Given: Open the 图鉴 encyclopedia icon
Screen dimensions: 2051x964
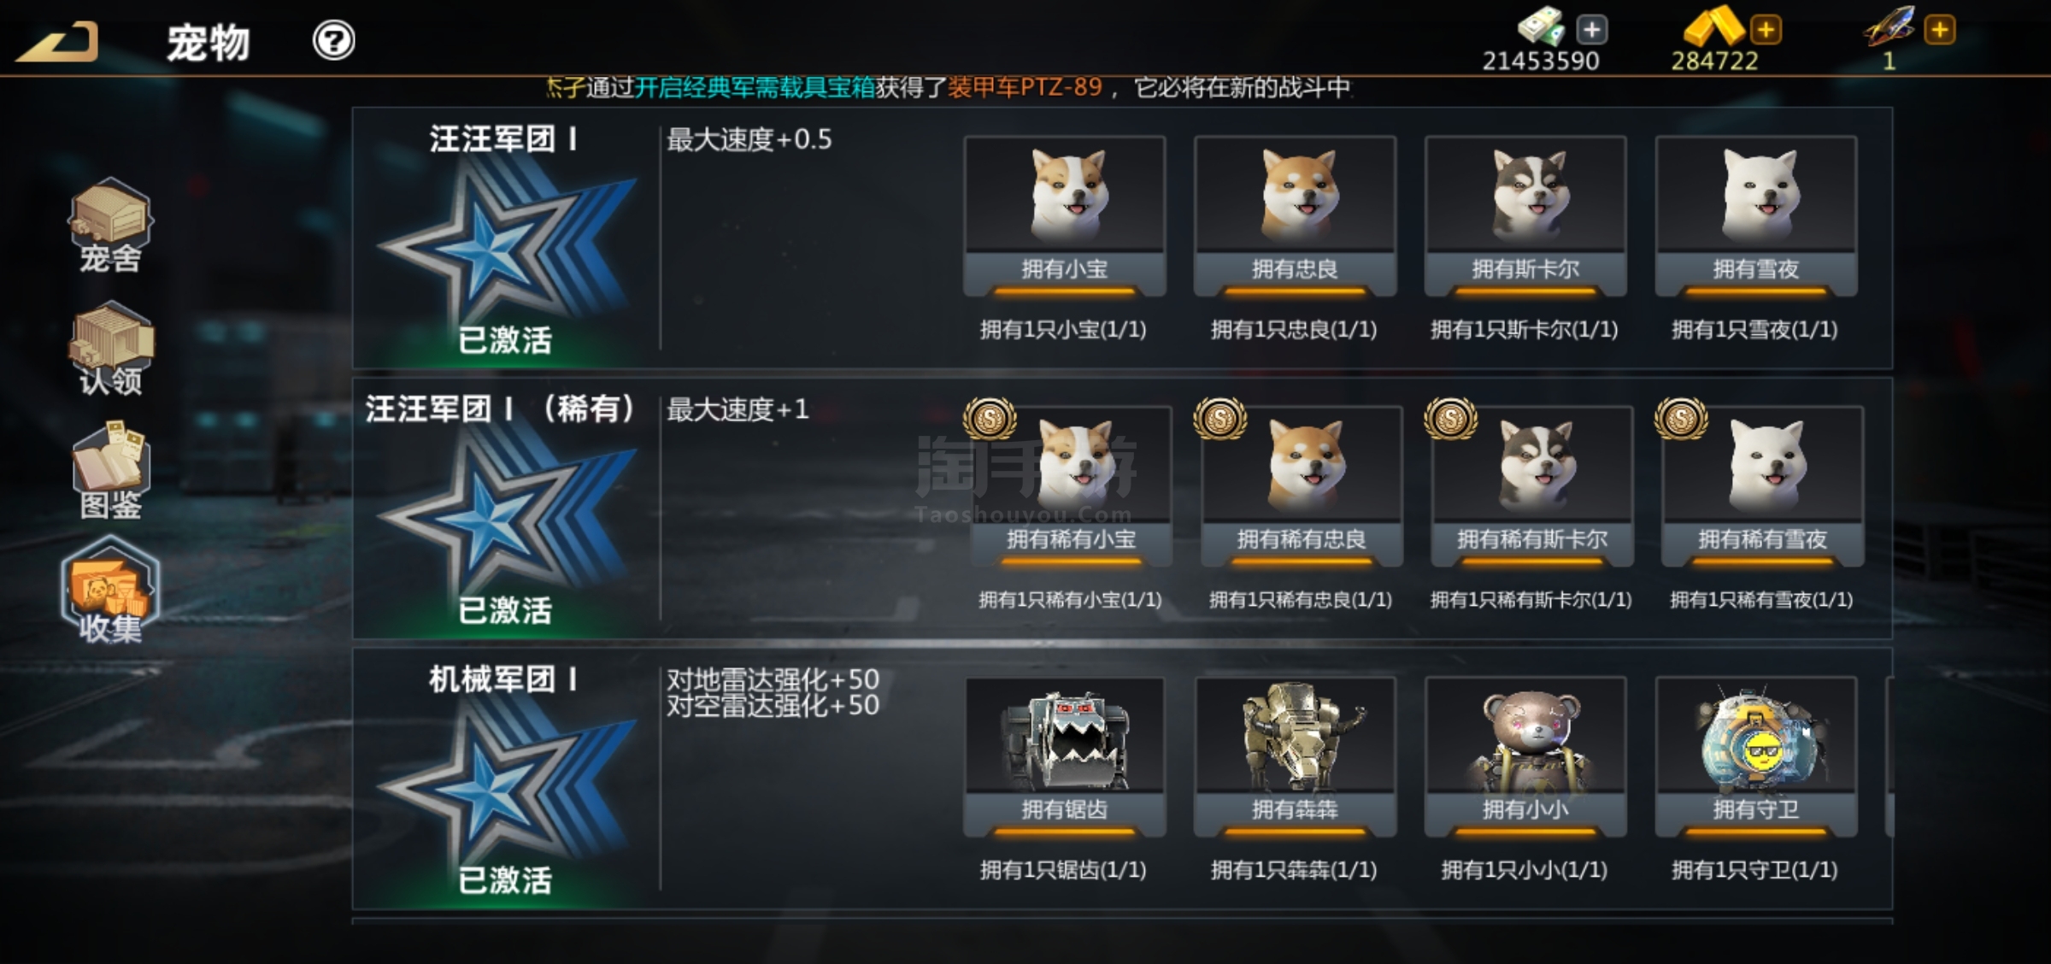Looking at the screenshot, I should (110, 470).
